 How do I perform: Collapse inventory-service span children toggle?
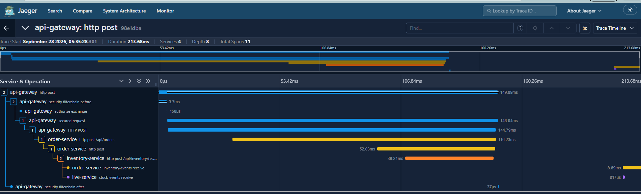61,158
